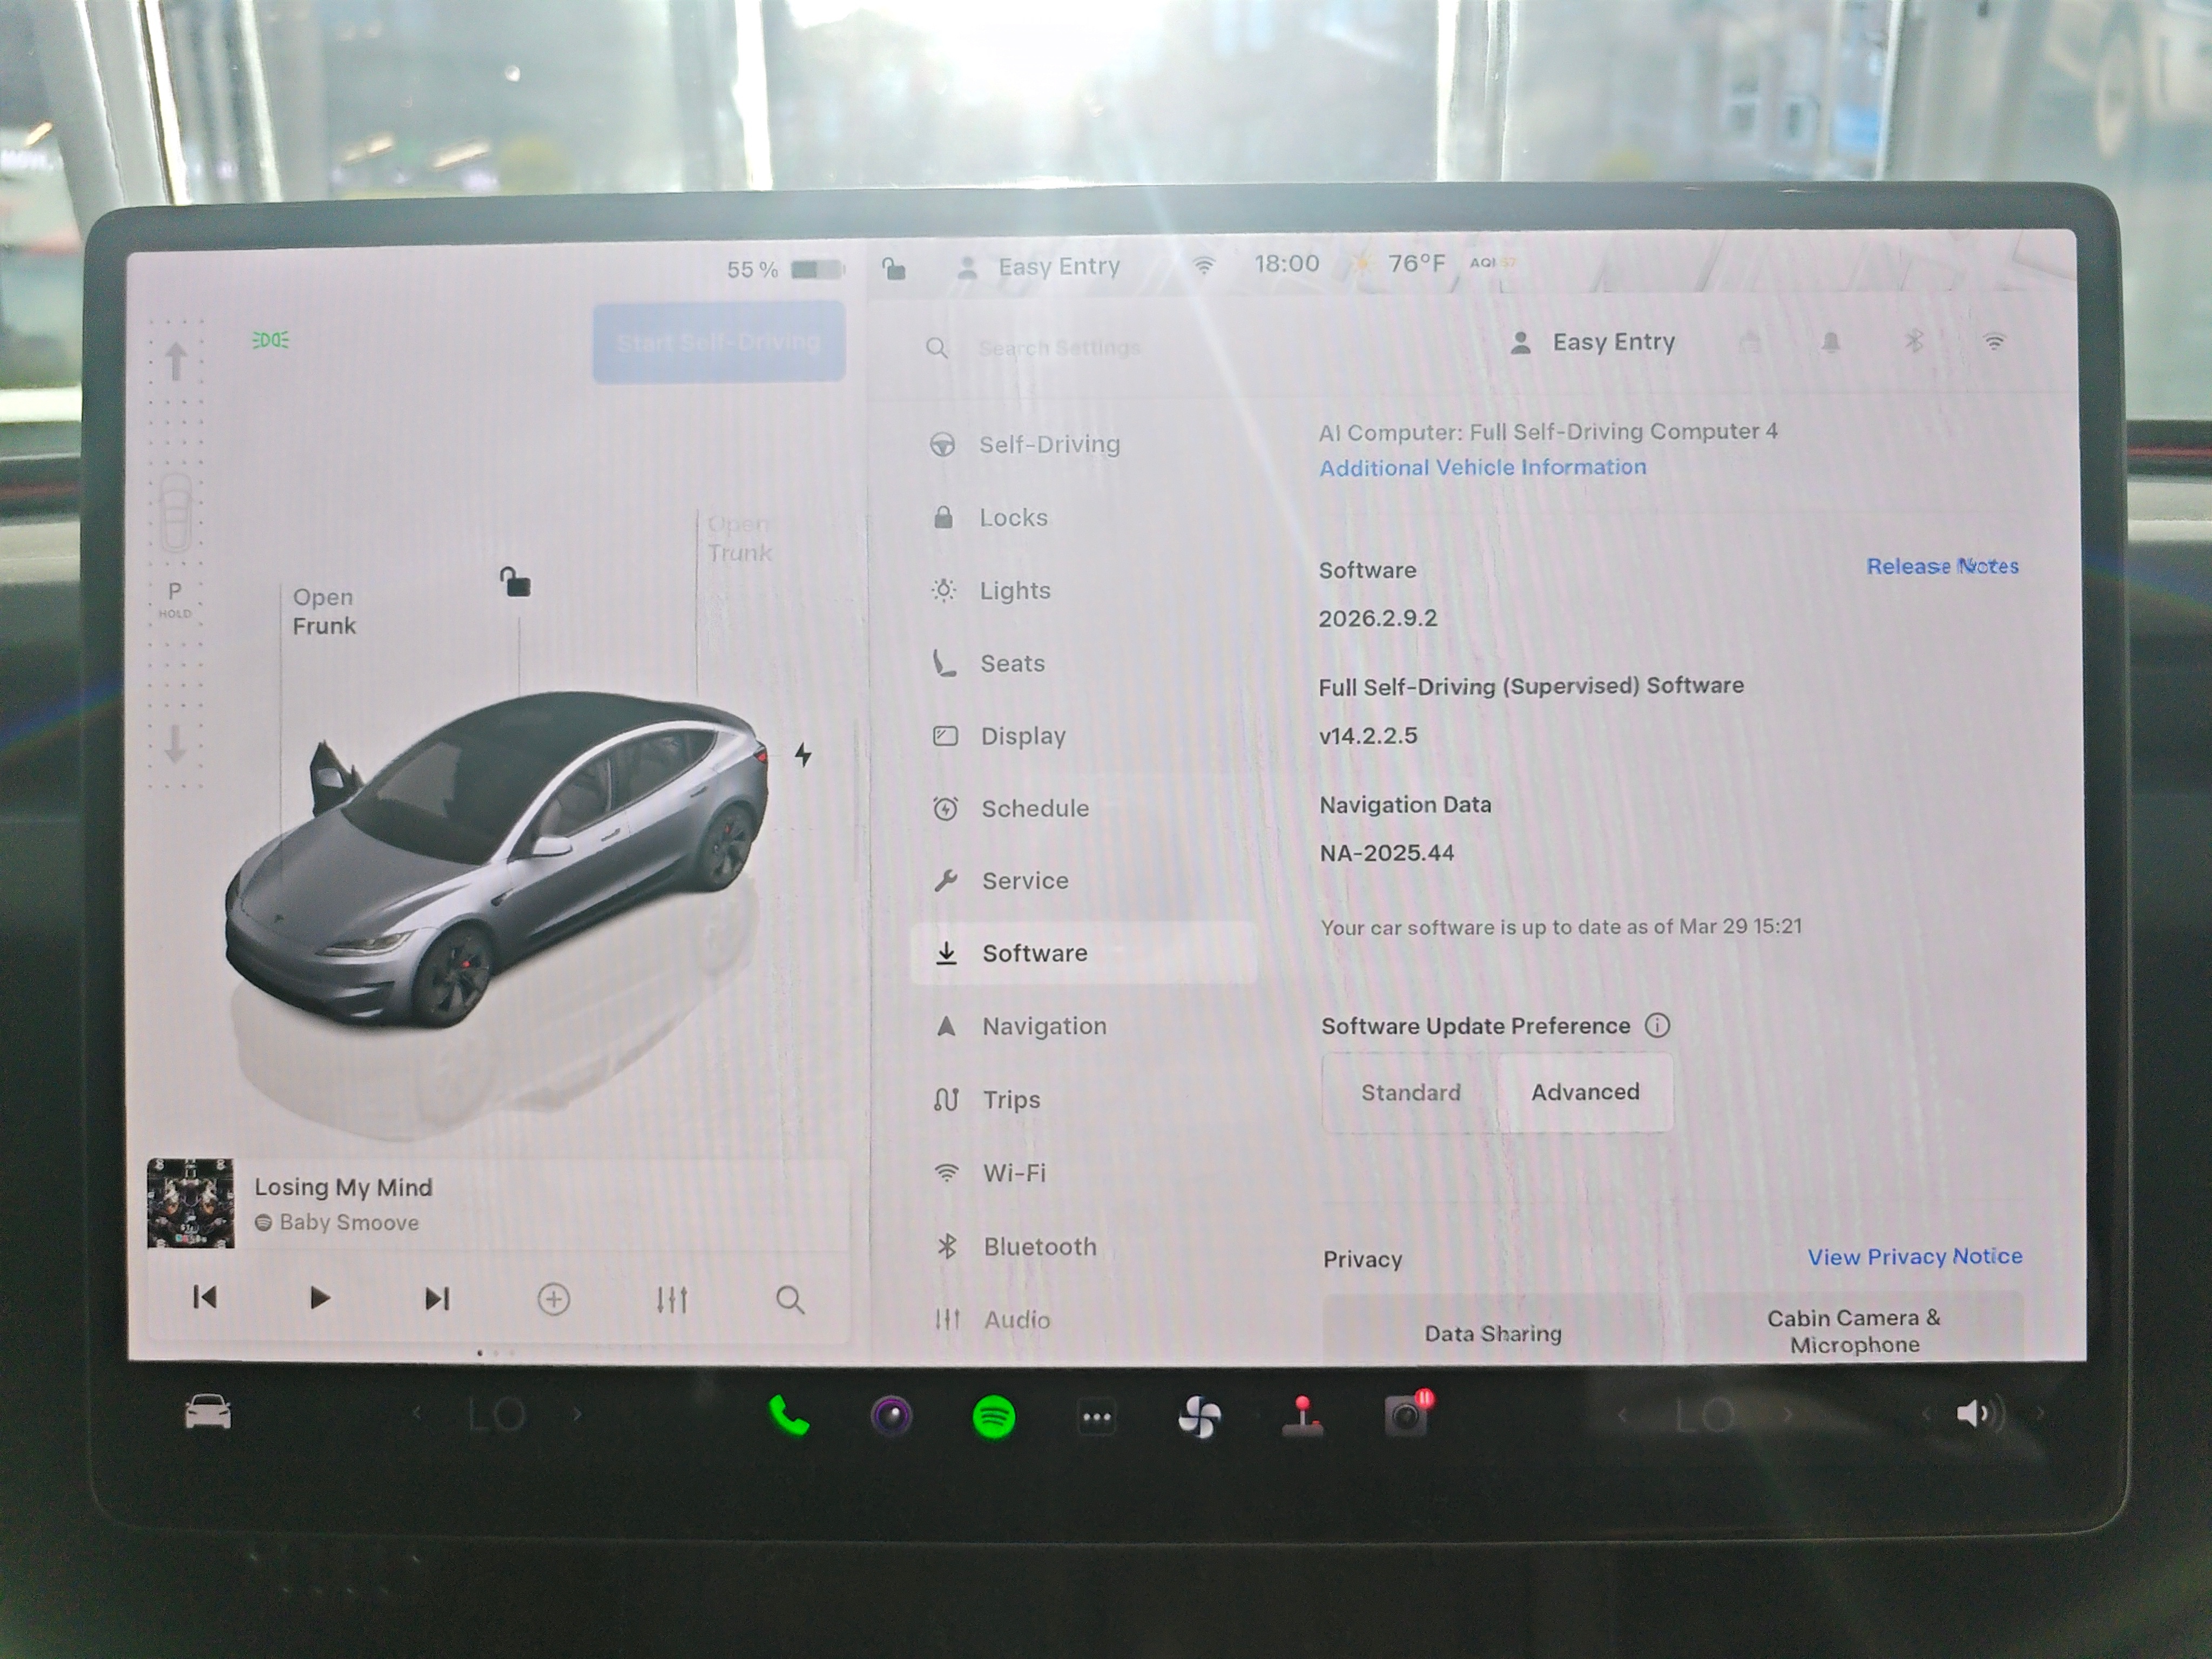Click the Search Settings field
2212x1659 pixels.
(1060, 348)
